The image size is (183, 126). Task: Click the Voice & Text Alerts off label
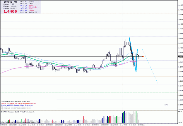(28, 112)
